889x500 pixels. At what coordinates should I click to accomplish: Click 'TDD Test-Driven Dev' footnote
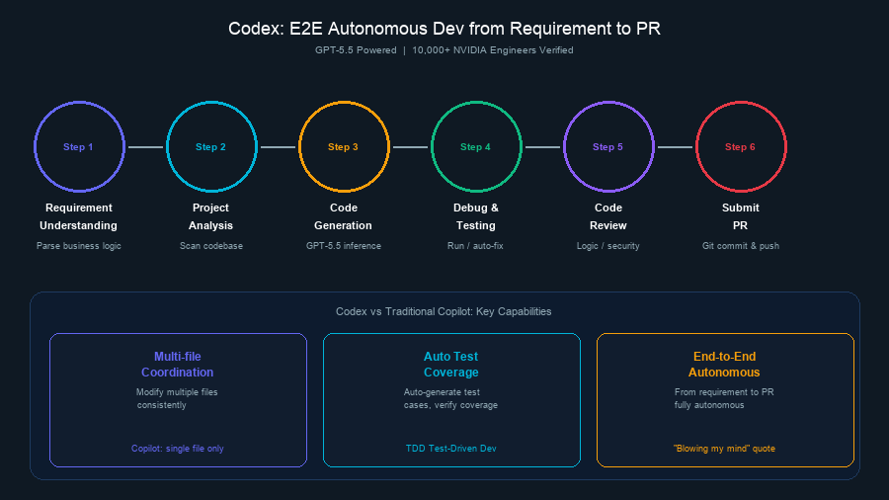coord(450,449)
